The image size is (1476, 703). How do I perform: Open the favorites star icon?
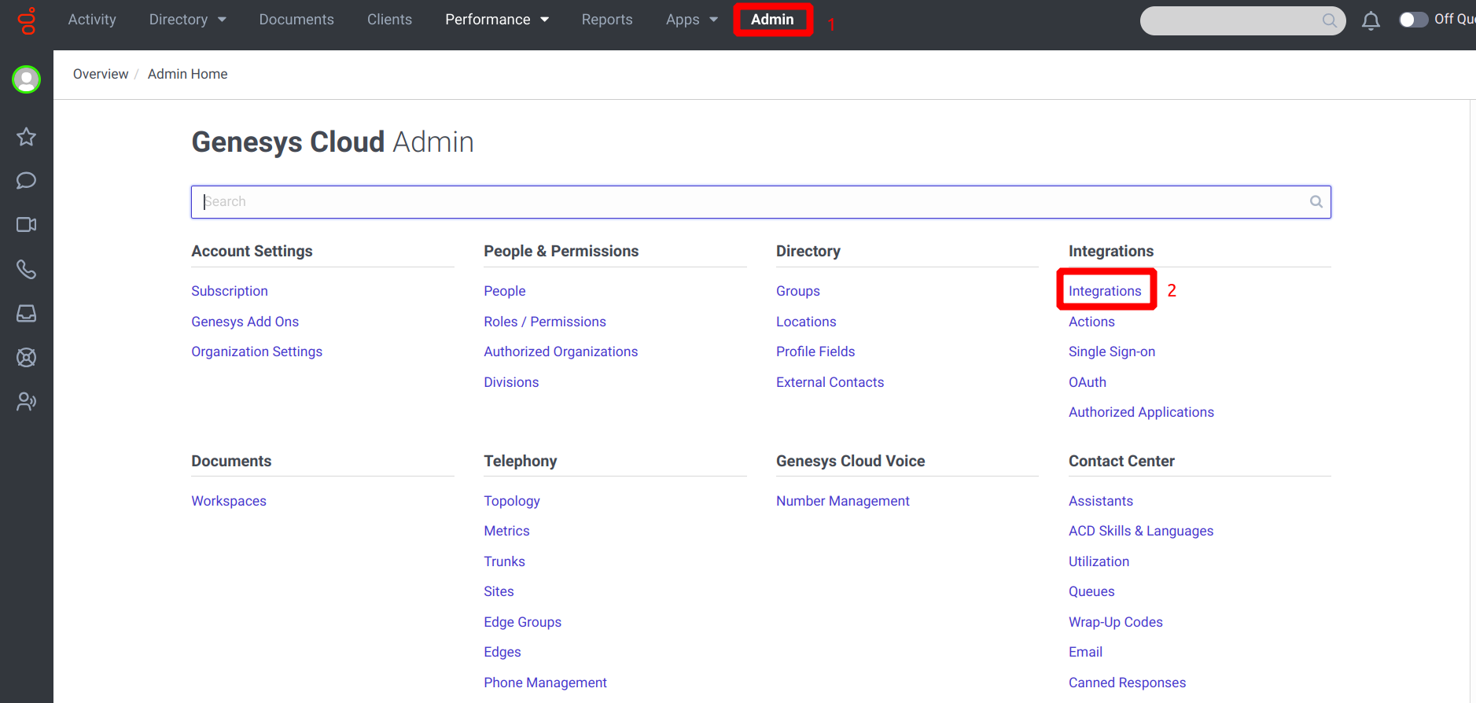click(27, 137)
